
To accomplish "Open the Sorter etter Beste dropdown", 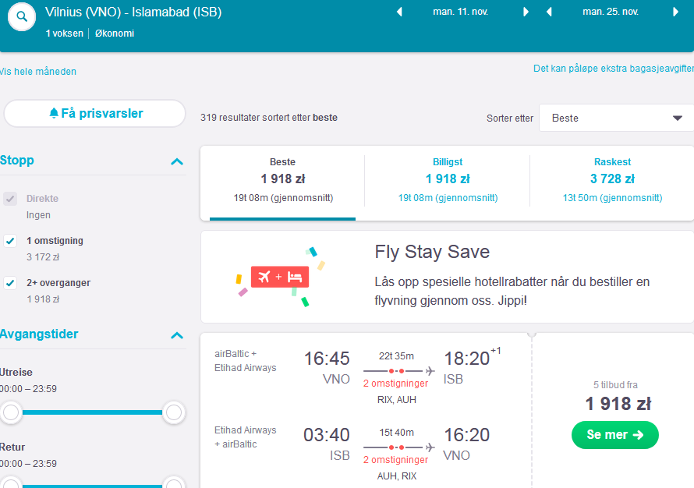I will pyautogui.click(x=617, y=118).
